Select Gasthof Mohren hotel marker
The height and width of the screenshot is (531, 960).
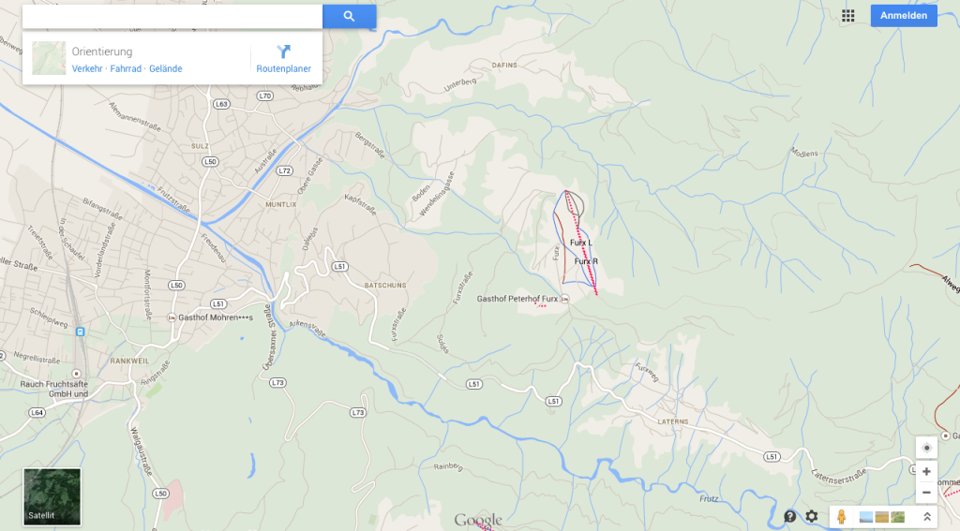pyautogui.click(x=172, y=317)
